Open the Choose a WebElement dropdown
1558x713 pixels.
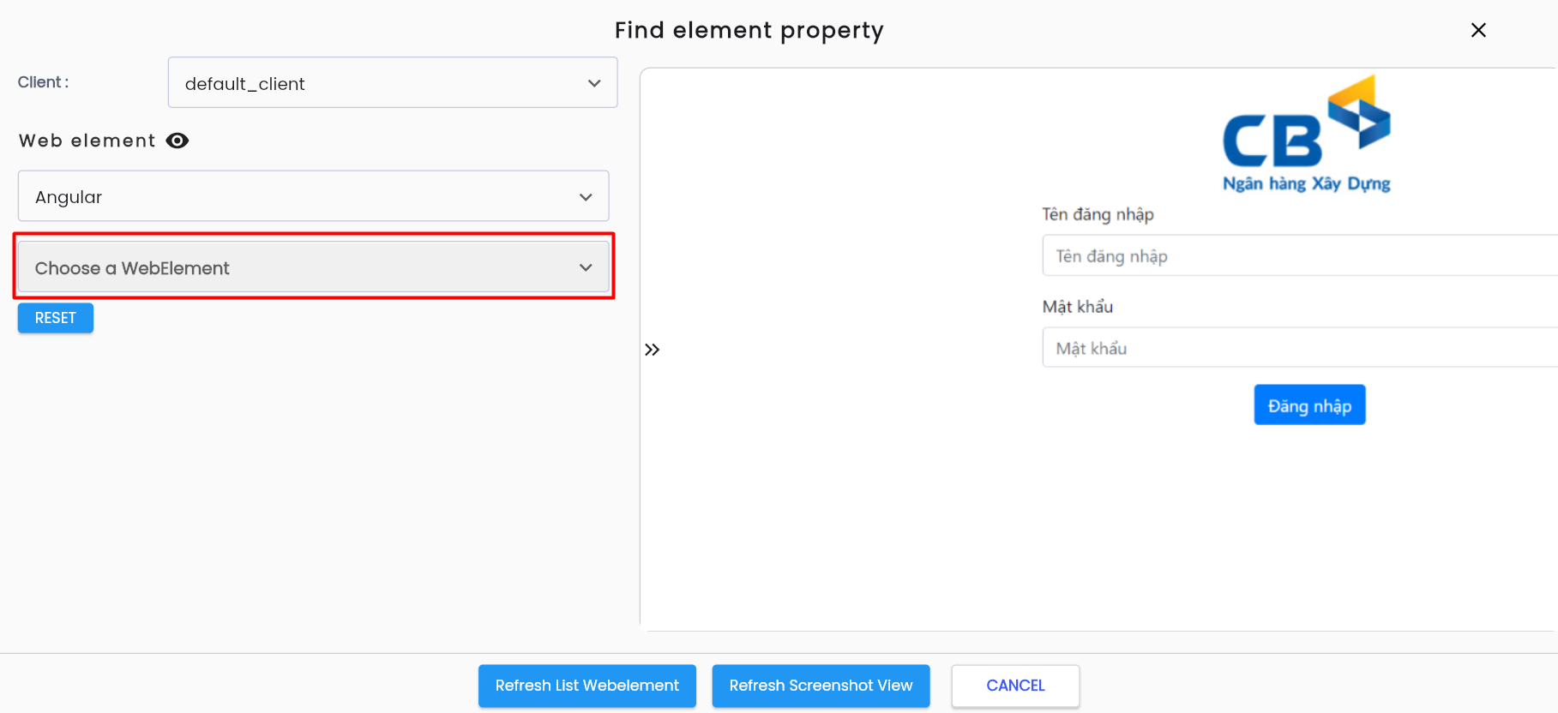point(314,267)
